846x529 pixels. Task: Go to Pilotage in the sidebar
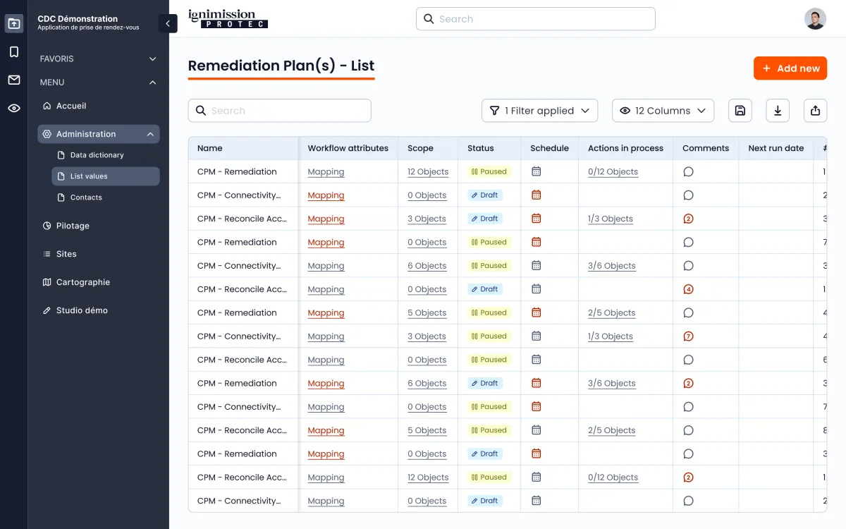point(73,226)
